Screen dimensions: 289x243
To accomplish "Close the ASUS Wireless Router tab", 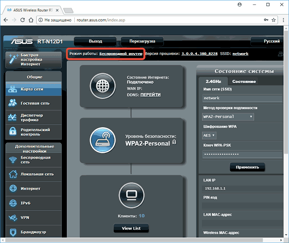I will [57, 10].
